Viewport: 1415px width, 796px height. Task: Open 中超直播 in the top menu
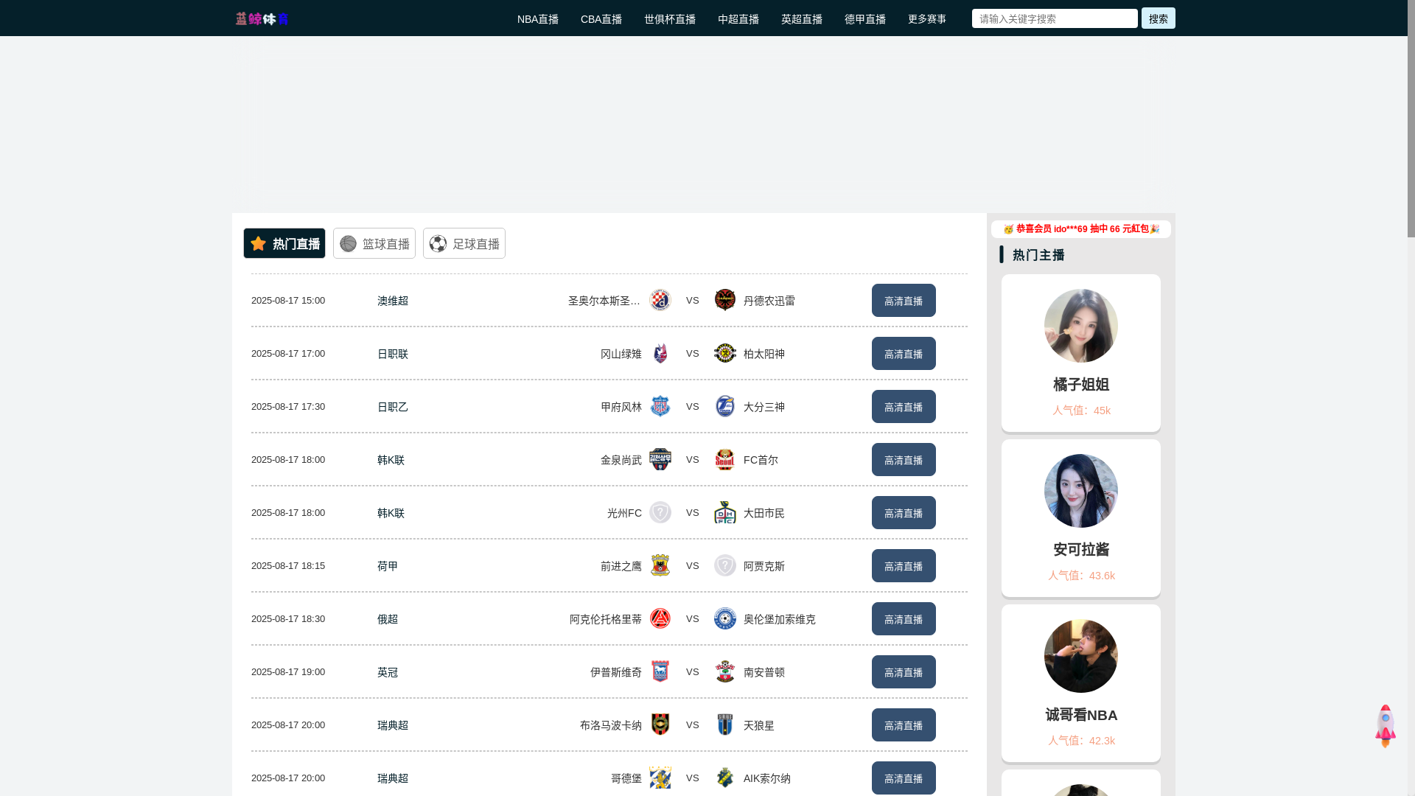738,18
